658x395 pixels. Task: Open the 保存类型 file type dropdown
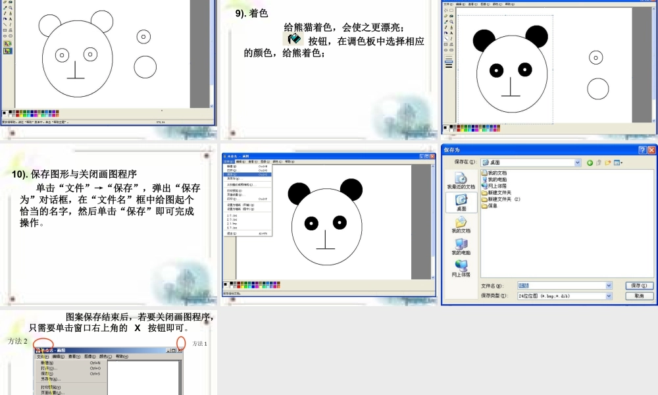(609, 296)
